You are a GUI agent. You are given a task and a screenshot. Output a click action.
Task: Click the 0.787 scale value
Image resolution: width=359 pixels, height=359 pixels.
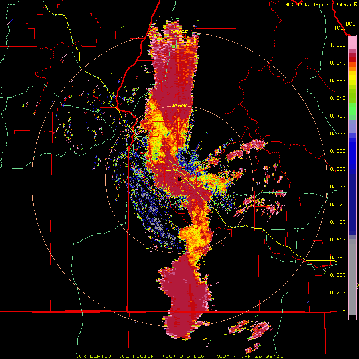[338, 116]
